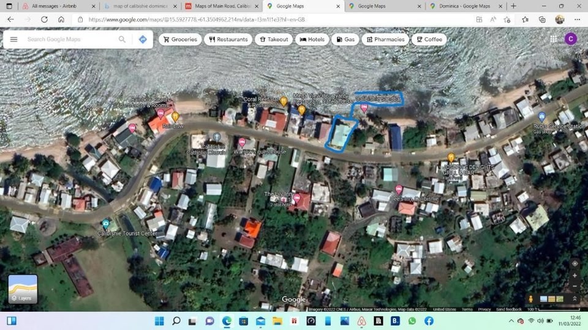Open the Google Maps hamburger menu
588x330 pixels.
point(14,39)
